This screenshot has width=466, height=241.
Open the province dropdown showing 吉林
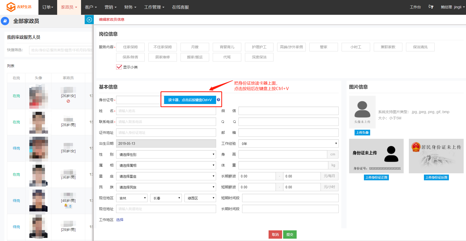pos(132,198)
